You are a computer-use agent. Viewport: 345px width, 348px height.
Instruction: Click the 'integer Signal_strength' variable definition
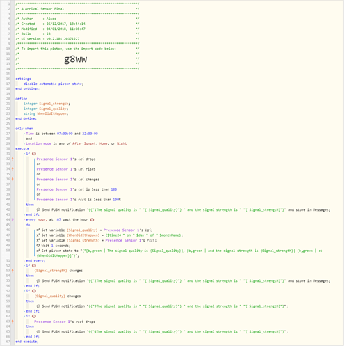pyautogui.click(x=47, y=104)
